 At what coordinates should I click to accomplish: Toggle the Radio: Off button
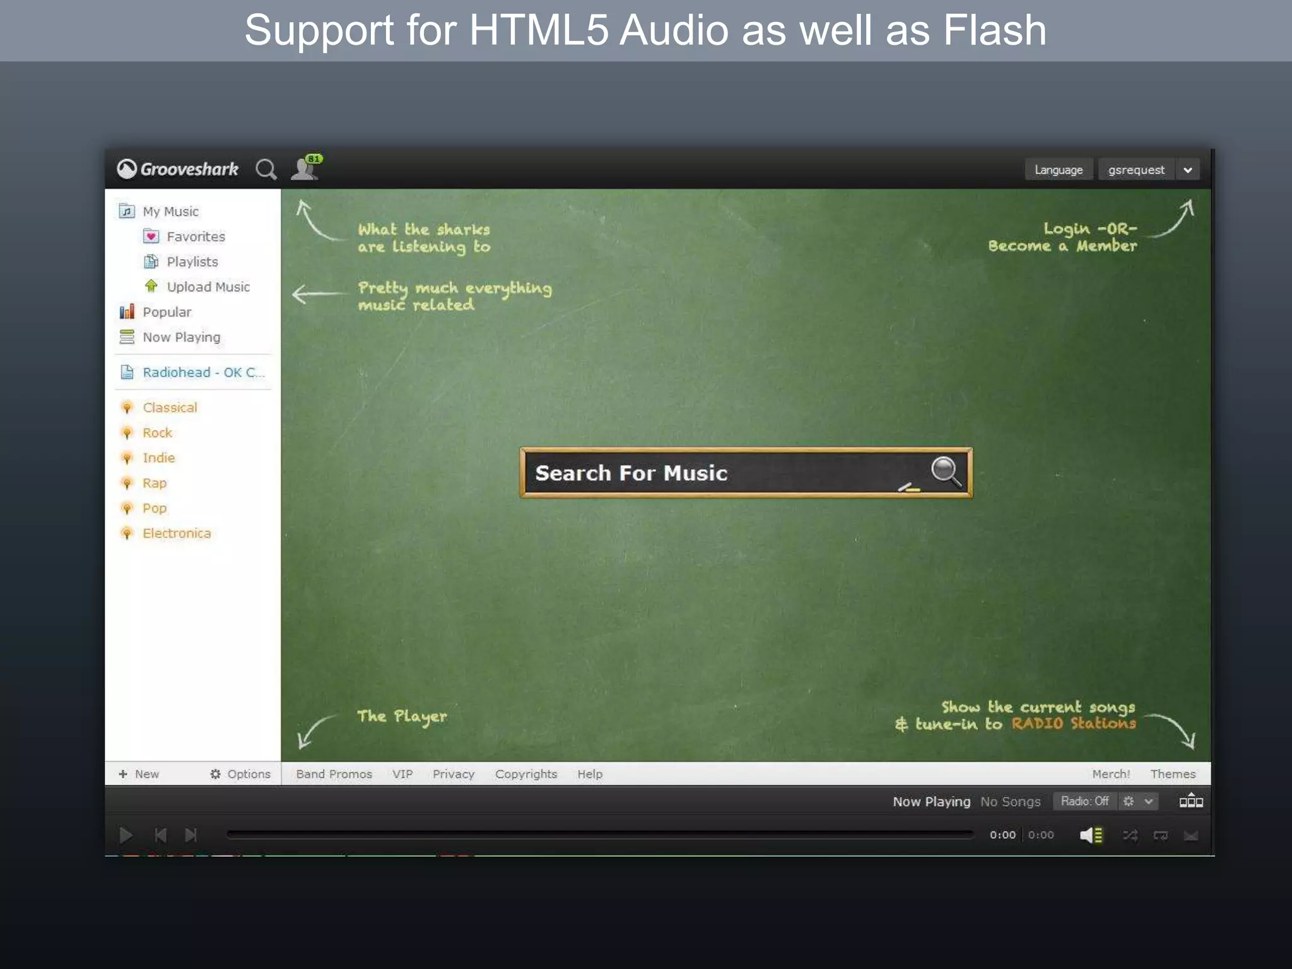pyautogui.click(x=1084, y=801)
